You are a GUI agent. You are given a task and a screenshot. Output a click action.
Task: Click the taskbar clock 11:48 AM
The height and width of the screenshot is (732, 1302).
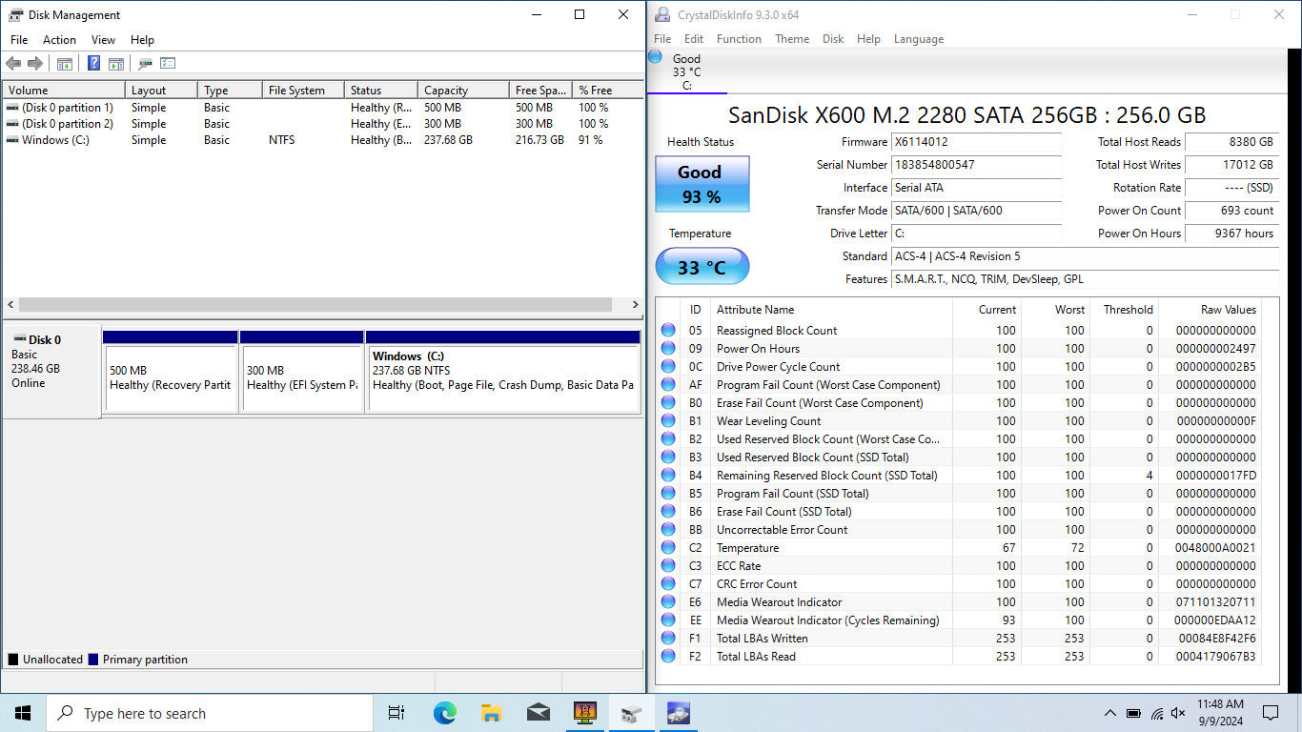coord(1220,704)
